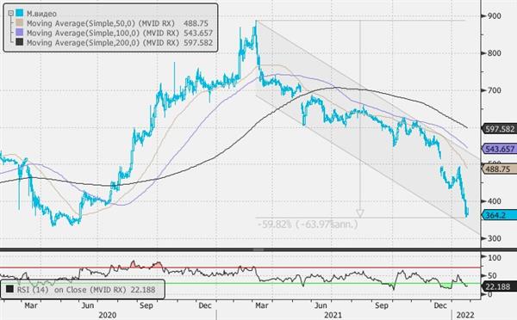
Task: Click the 900 price axis tick
Action: pos(494,15)
